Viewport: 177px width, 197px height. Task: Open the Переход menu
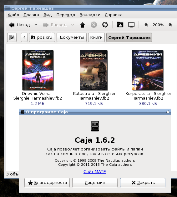click(66, 15)
